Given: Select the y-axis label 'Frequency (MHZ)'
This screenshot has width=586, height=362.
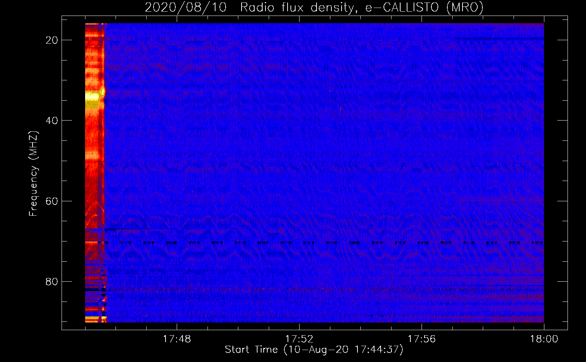Looking at the screenshot, I should 33,174.
